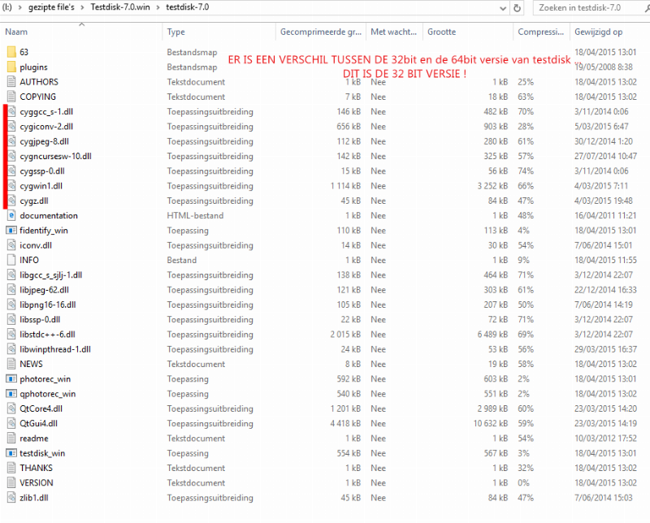
Task: Select the file name 'libssp-0.dll'
Action: pyautogui.click(x=40, y=320)
